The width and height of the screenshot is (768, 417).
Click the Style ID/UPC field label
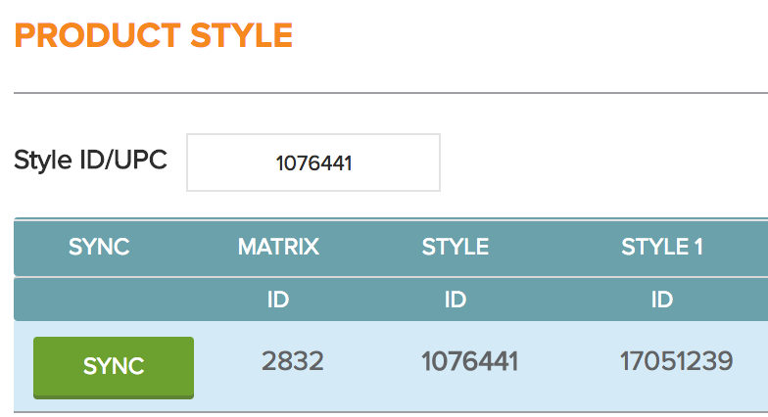click(90, 160)
